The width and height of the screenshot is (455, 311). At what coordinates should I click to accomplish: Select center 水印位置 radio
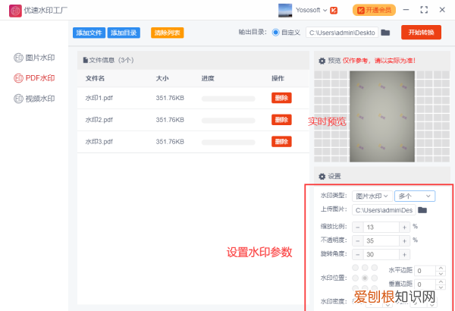(x=365, y=278)
